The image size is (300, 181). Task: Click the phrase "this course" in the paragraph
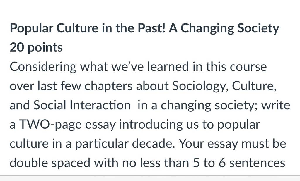point(236,67)
